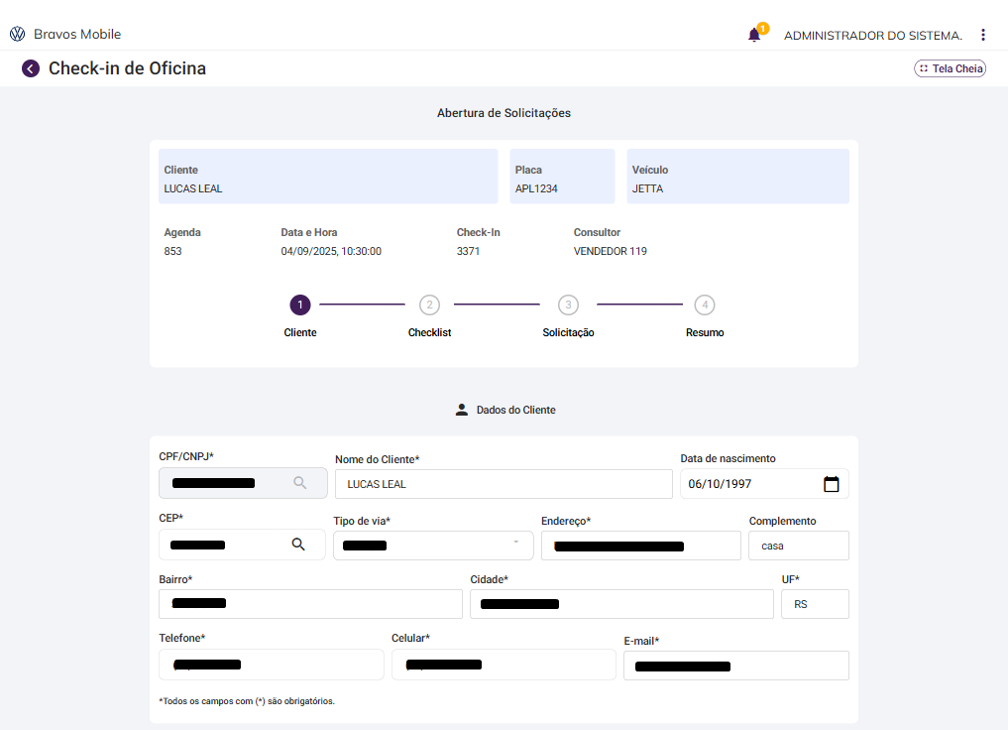Click the Volkswagen logo icon
This screenshot has width=1008, height=730.
pyautogui.click(x=17, y=35)
